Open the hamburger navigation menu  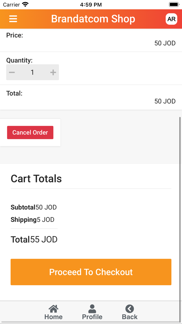(x=13, y=19)
